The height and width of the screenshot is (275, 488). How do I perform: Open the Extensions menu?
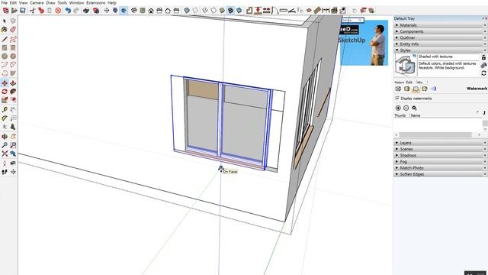(96, 2)
